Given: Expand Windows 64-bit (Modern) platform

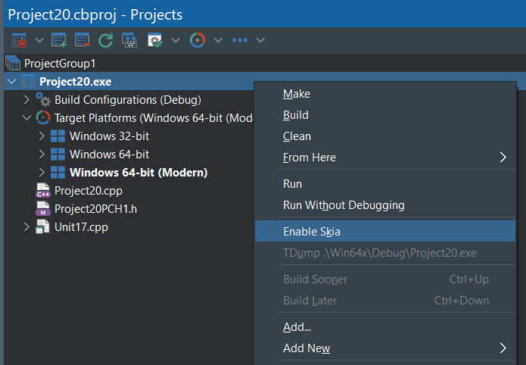Looking at the screenshot, I should pyautogui.click(x=42, y=172).
